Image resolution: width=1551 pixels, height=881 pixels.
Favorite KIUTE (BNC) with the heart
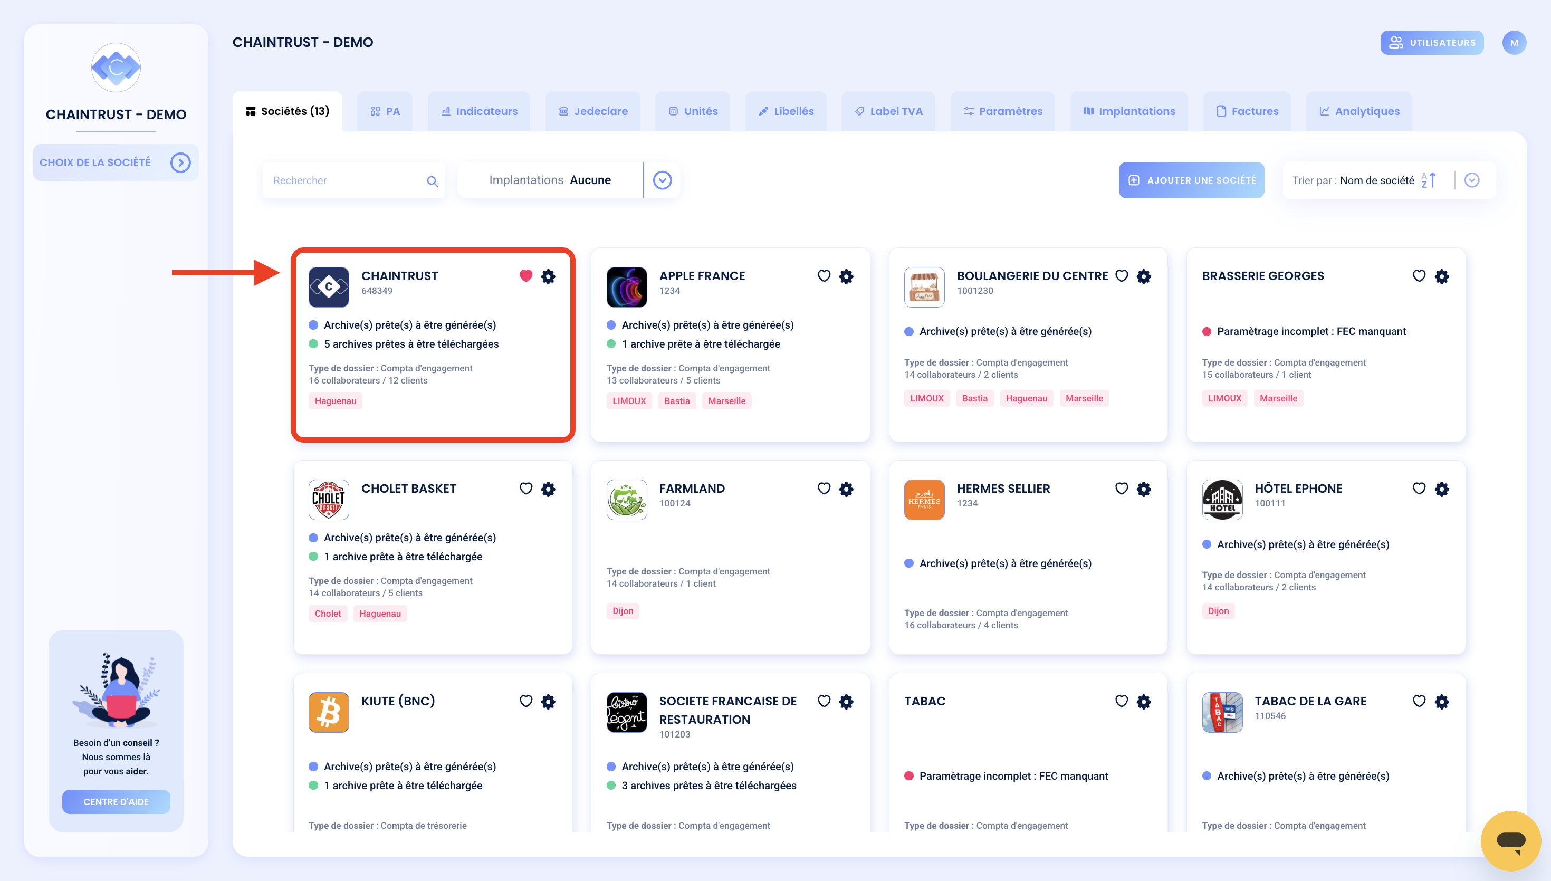(525, 701)
